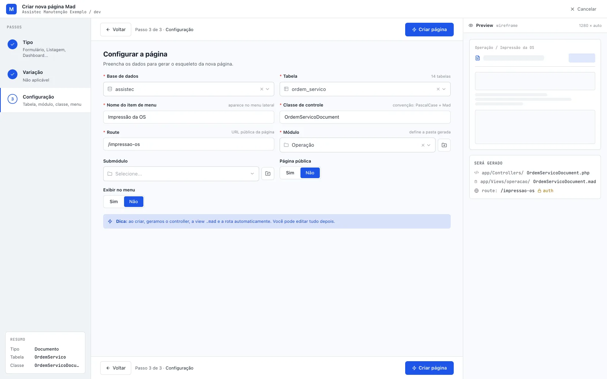Click the Dica lightning bolt icon
The width and height of the screenshot is (607, 379).
[110, 221]
